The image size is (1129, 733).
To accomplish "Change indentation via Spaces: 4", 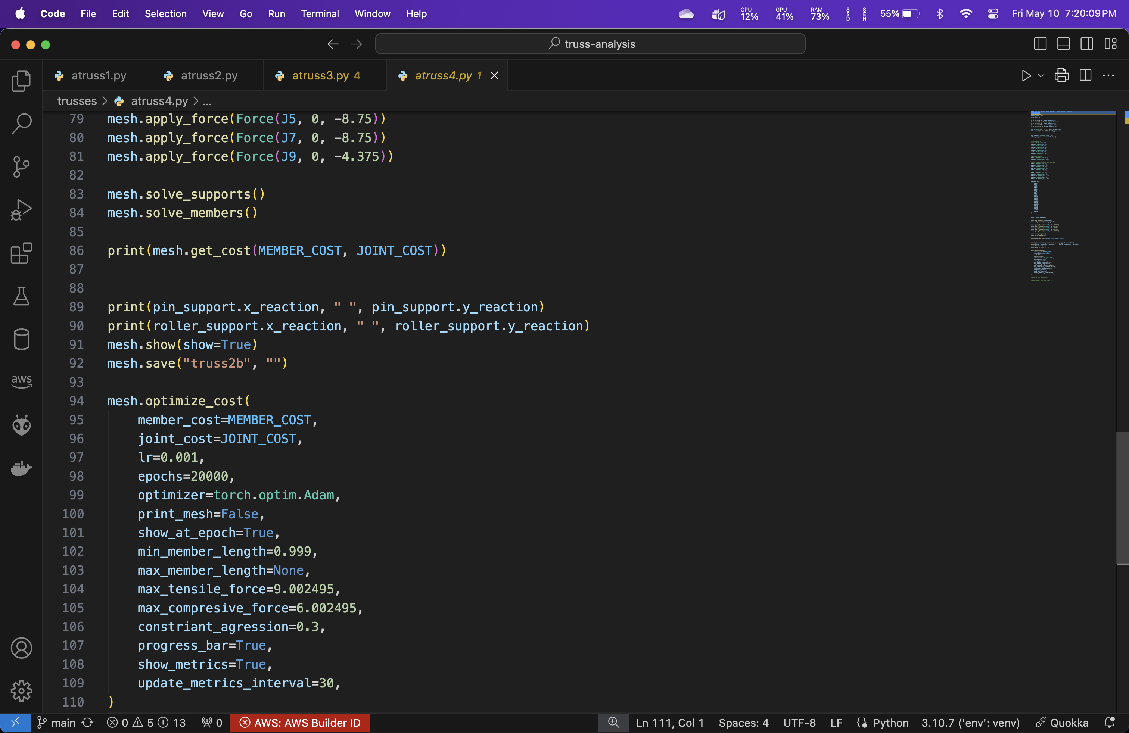I will (743, 723).
